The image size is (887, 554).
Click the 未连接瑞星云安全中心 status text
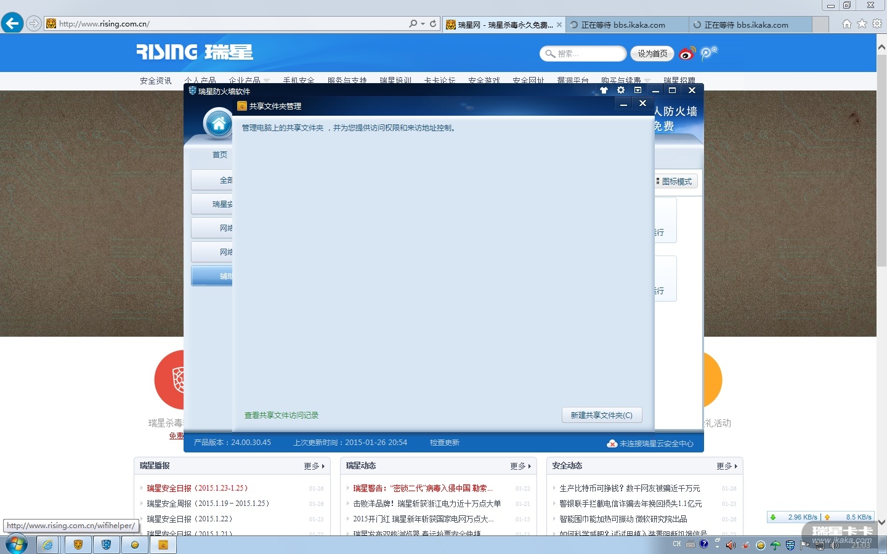[x=657, y=443]
